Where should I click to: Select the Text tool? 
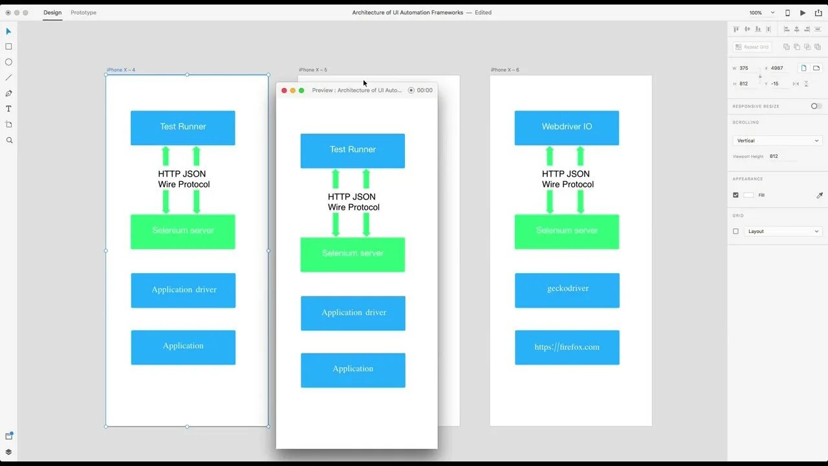pos(9,109)
